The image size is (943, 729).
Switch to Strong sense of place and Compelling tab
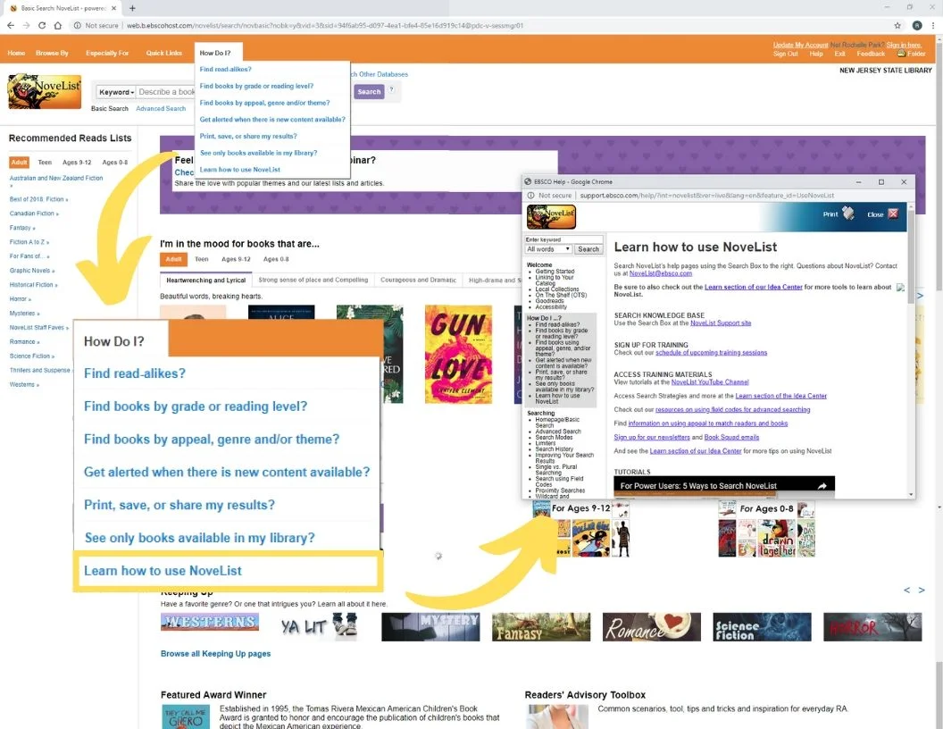[313, 281]
